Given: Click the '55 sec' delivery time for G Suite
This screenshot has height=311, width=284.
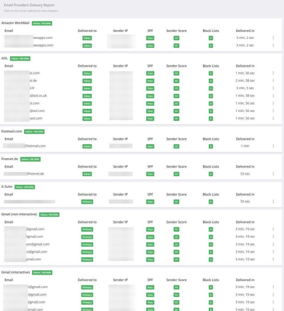Looking at the screenshot, I should click(x=245, y=201).
